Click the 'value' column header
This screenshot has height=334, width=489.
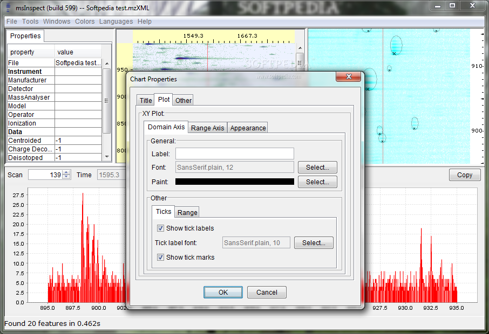pos(78,52)
